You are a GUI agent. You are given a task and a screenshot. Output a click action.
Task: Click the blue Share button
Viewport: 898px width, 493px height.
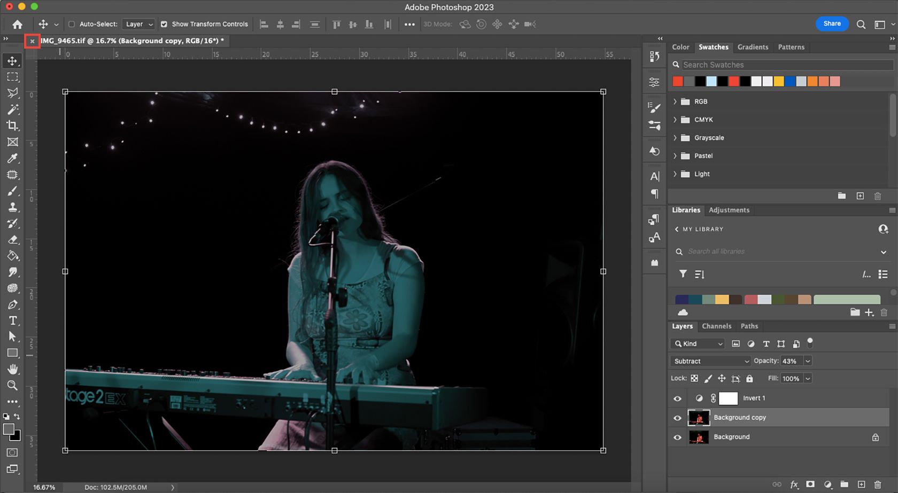832,24
